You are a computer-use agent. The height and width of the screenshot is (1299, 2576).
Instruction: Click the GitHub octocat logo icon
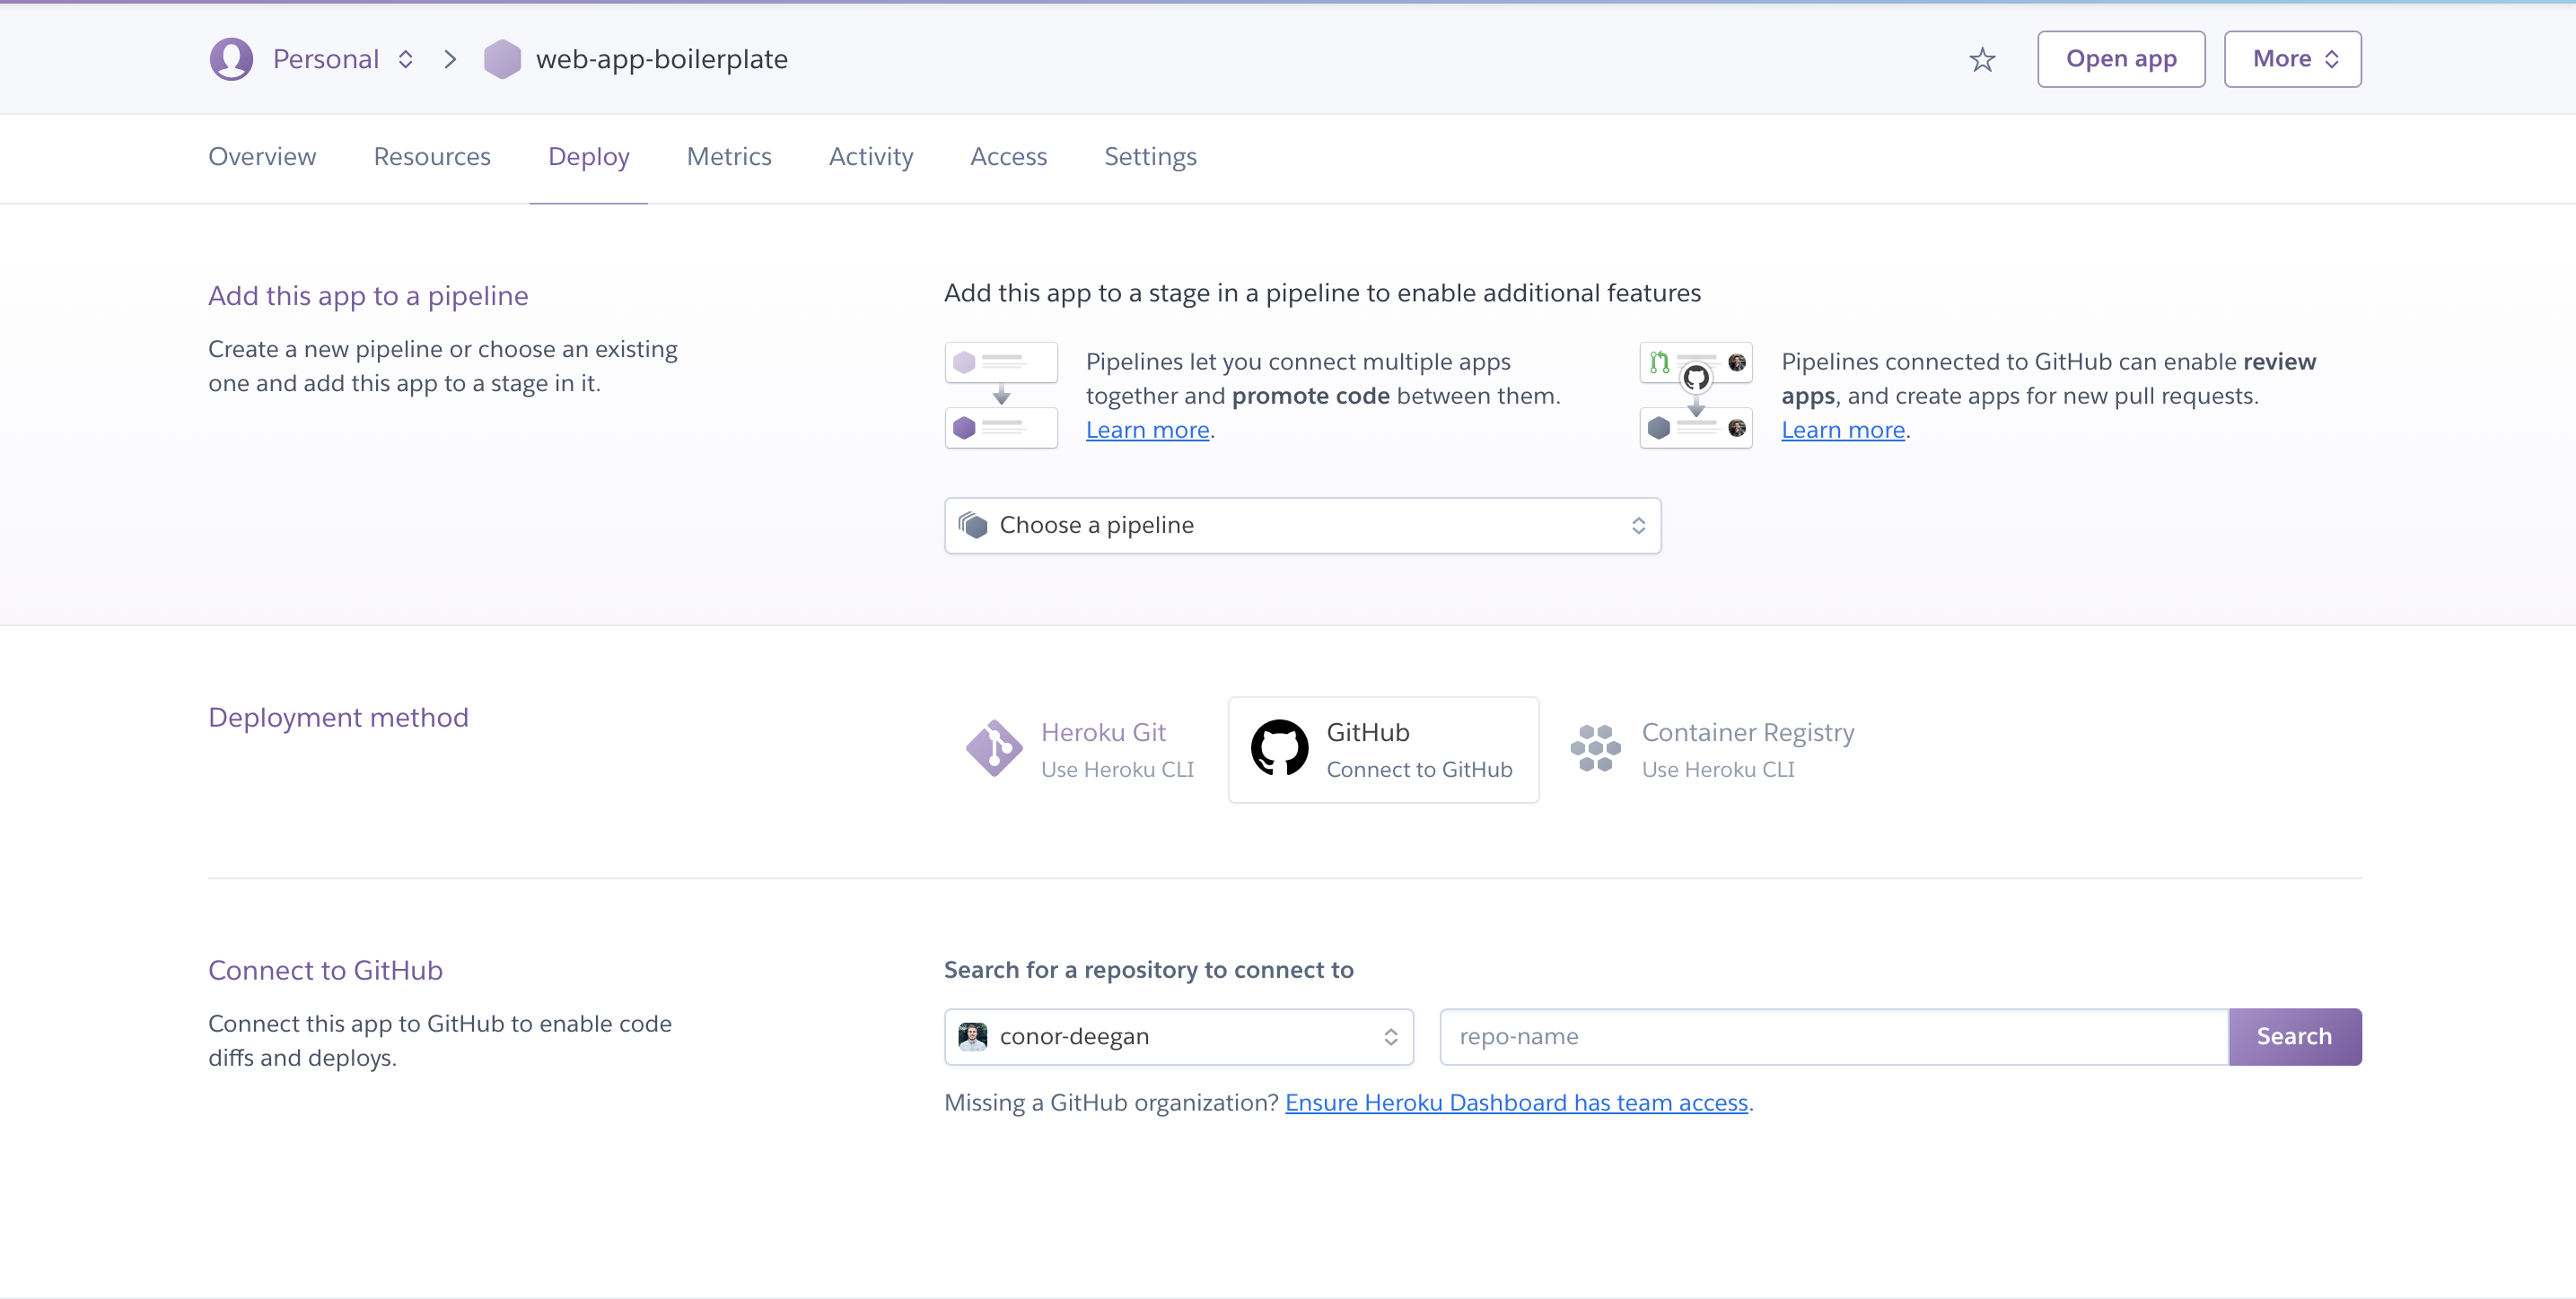click(1279, 748)
